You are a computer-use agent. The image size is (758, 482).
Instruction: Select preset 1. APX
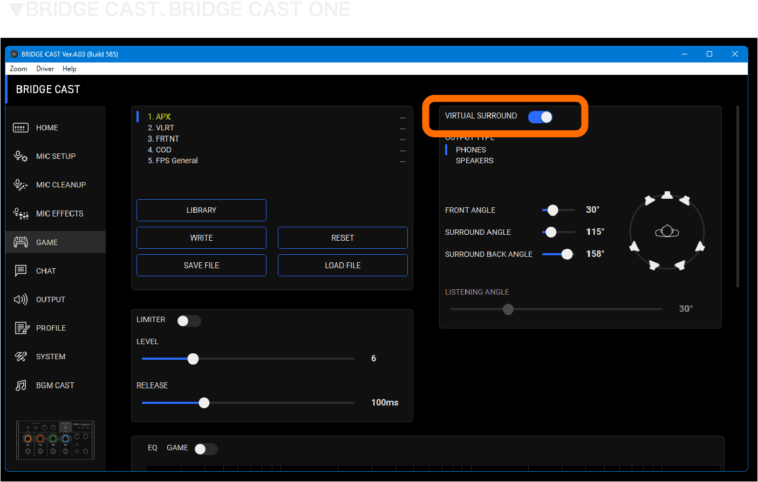tap(159, 117)
